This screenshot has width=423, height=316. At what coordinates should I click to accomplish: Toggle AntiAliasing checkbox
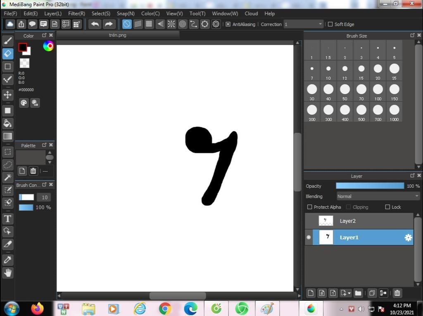pos(228,24)
